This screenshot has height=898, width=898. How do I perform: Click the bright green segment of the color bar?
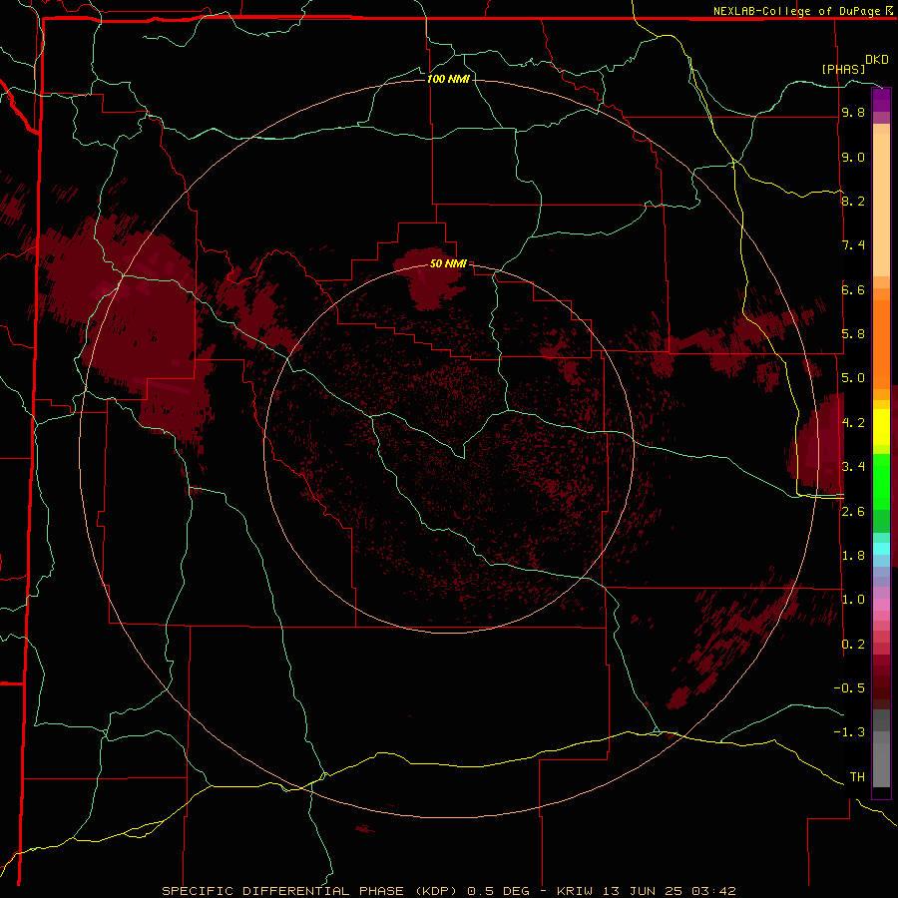click(881, 480)
